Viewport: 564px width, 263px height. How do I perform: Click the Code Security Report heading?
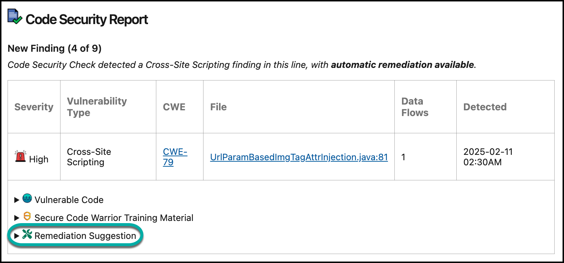click(x=87, y=19)
